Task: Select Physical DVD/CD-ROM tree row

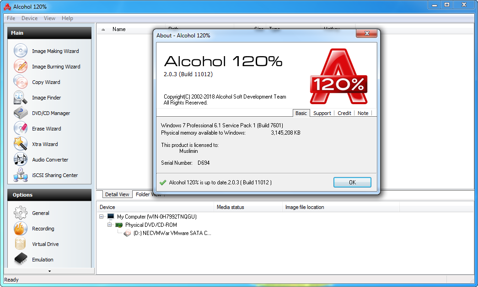Action: 151,225
